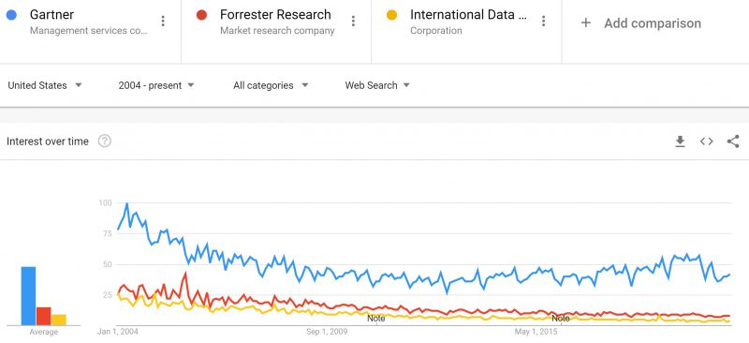Open the Forrester Research options menu
The height and width of the screenshot is (343, 749).
[353, 21]
